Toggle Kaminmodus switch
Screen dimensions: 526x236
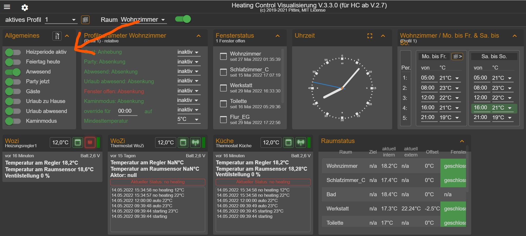[x=13, y=121]
